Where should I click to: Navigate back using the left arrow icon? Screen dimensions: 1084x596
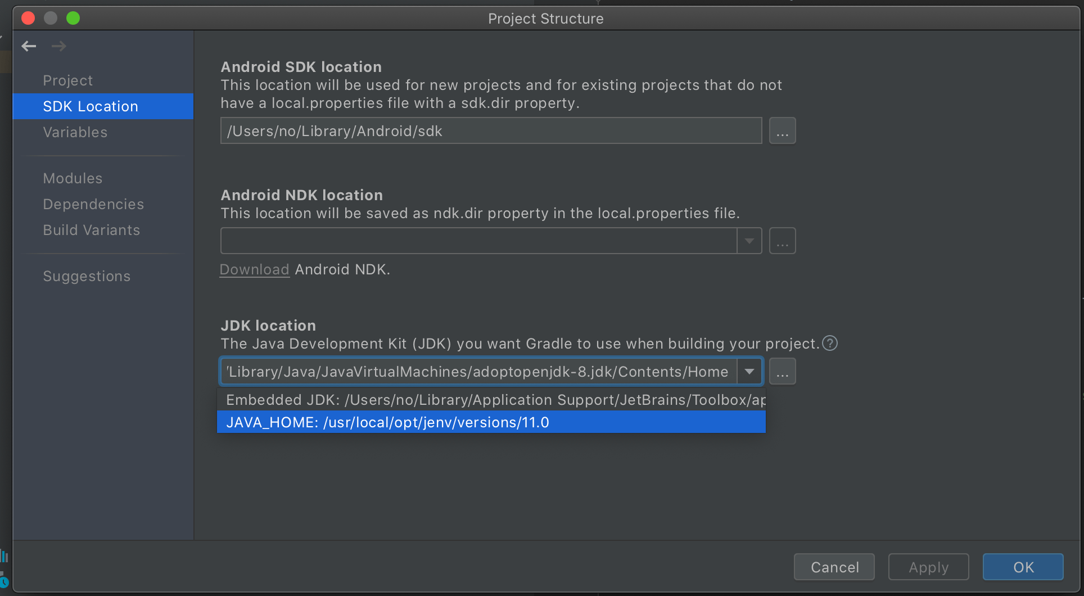coord(28,46)
